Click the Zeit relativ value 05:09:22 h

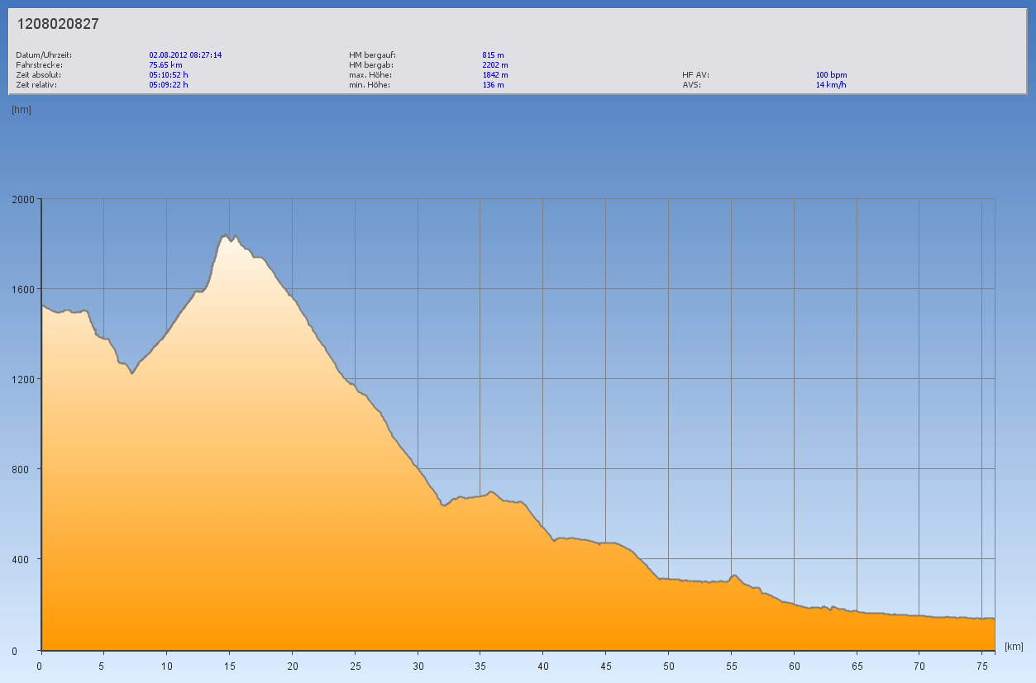169,85
